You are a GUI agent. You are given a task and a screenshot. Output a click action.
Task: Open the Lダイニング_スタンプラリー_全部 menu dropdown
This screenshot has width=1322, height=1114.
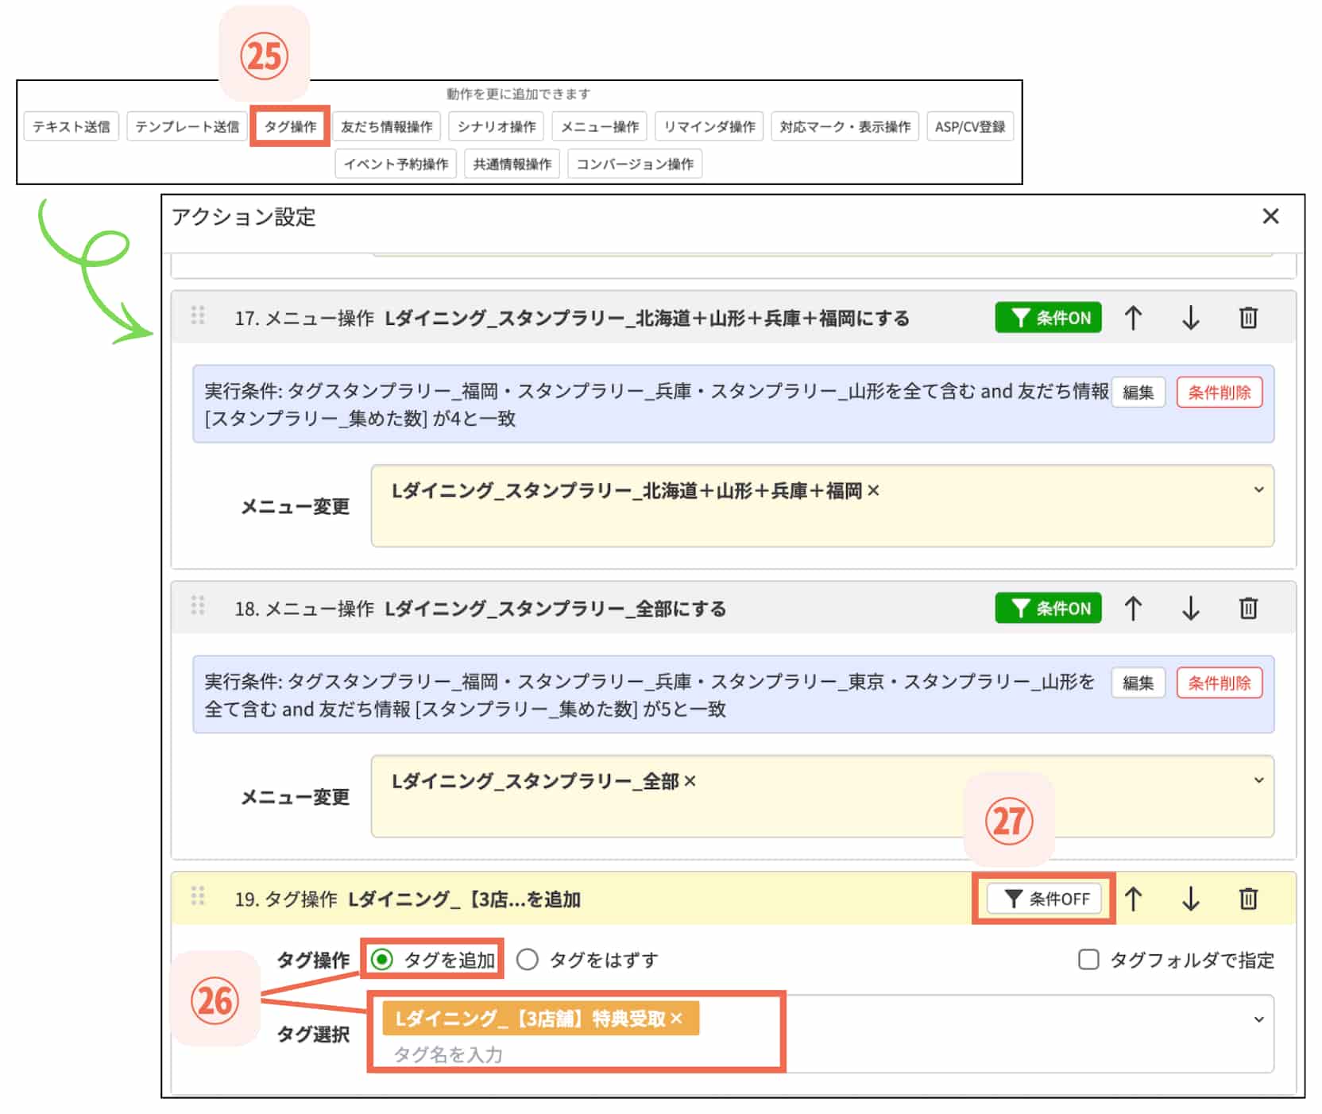pyautogui.click(x=1258, y=780)
